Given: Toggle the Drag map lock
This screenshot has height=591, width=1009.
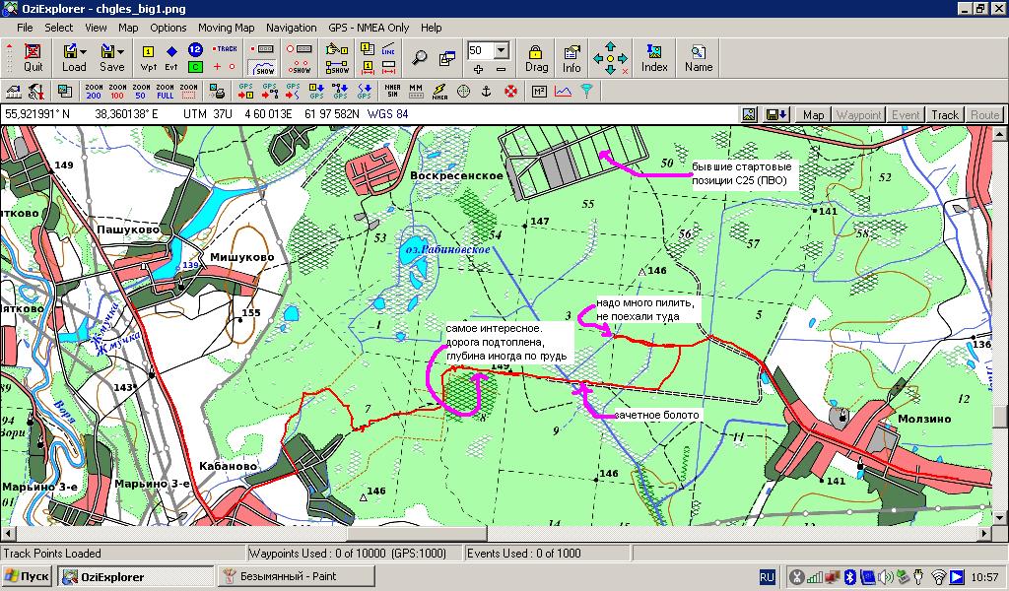Looking at the screenshot, I should coord(536,57).
